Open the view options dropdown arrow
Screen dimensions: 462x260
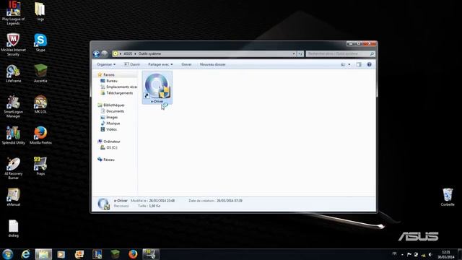pos(349,64)
